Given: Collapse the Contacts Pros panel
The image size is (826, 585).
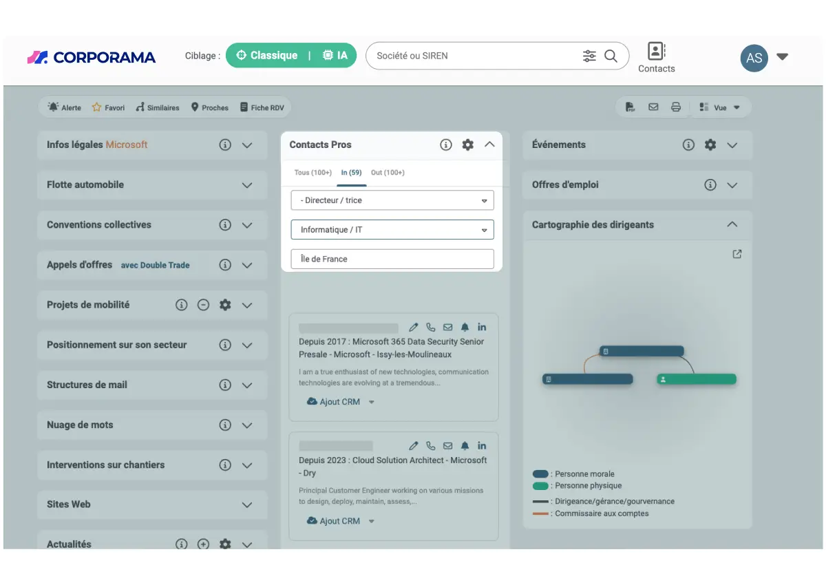Looking at the screenshot, I should click(x=490, y=145).
